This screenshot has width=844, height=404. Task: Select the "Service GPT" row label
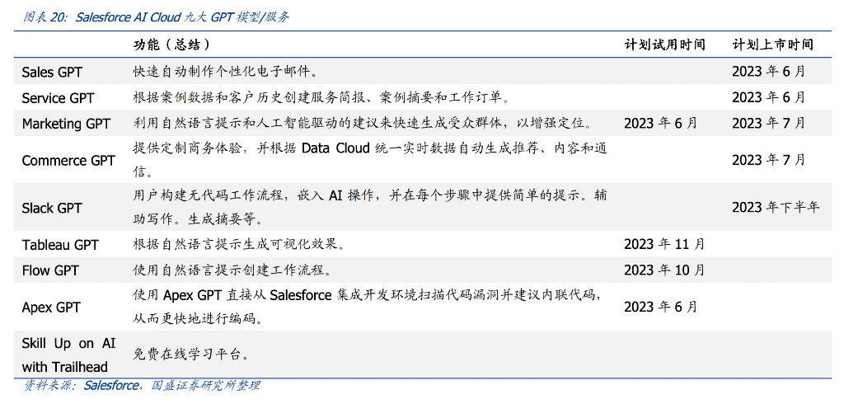tap(58, 98)
